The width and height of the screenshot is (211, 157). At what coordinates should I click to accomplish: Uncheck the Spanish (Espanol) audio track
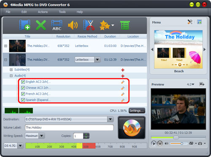tap(23, 100)
